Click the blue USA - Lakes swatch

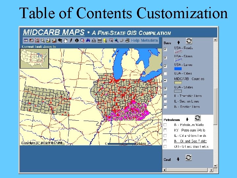(178, 69)
